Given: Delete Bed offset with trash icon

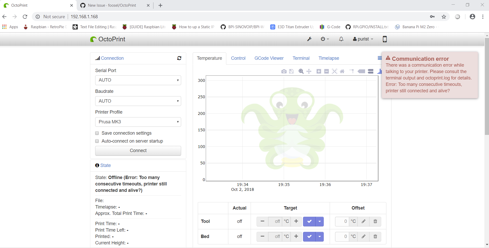Looking at the screenshot, I should pyautogui.click(x=375, y=236).
